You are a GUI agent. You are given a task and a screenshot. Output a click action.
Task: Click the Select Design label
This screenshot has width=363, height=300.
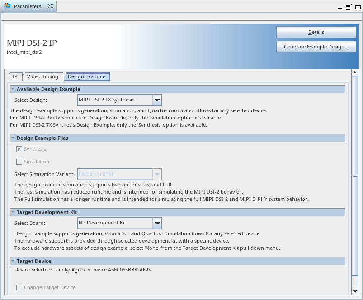(x=31, y=100)
